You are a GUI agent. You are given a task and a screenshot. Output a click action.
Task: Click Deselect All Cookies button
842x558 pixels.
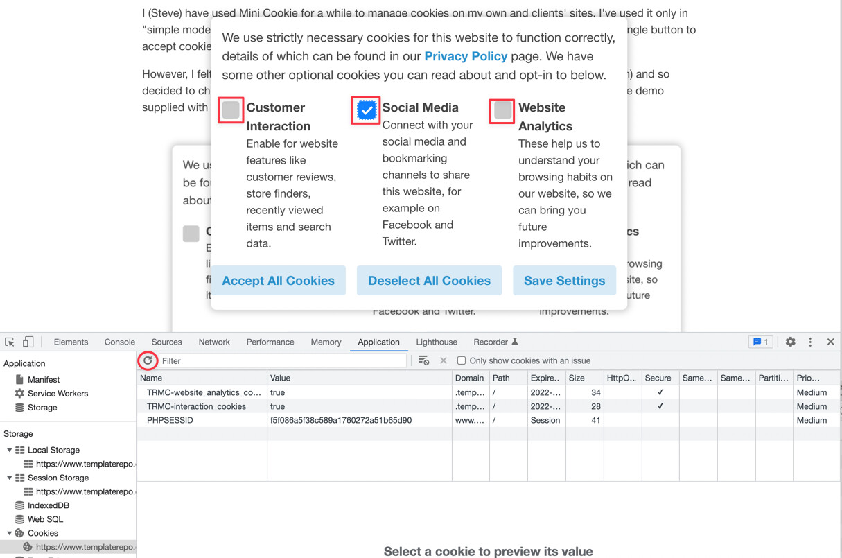[429, 280]
